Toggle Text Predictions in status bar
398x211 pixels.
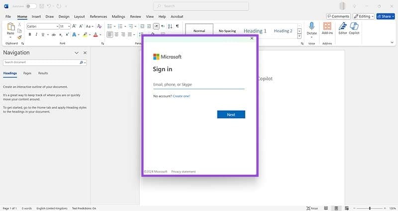click(84, 208)
